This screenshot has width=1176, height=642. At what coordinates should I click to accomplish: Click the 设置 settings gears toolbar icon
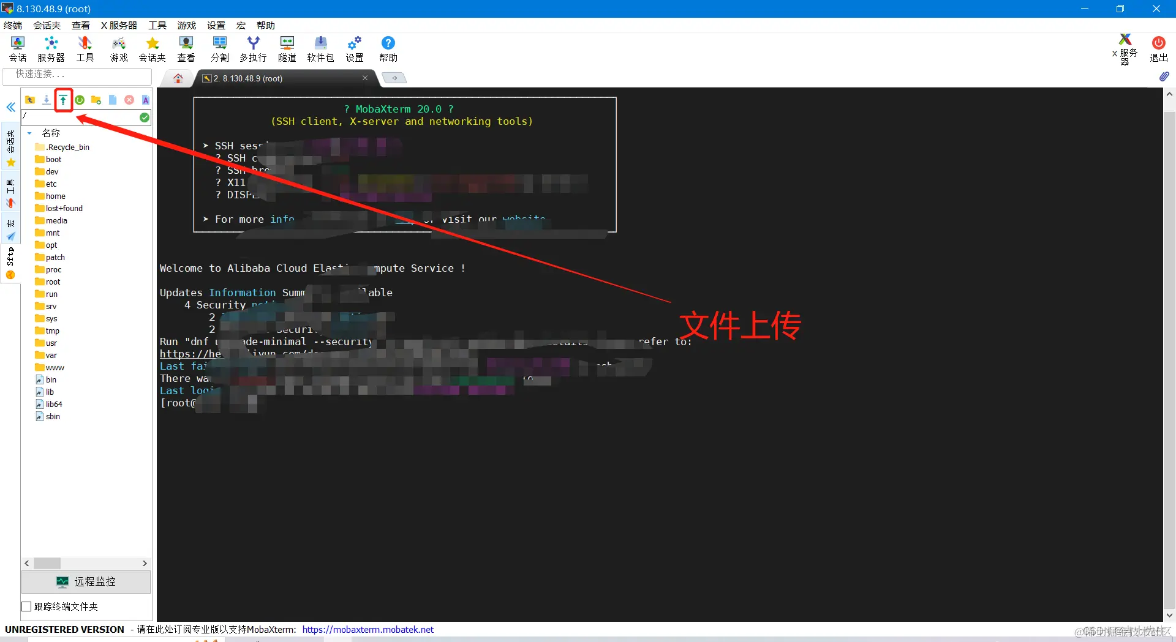click(354, 49)
